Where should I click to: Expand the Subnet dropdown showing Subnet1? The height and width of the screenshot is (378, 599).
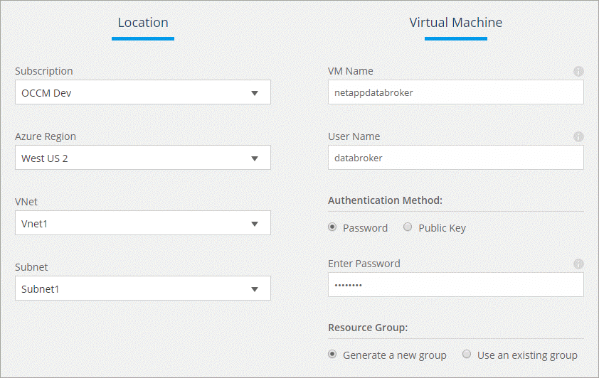[x=142, y=288]
